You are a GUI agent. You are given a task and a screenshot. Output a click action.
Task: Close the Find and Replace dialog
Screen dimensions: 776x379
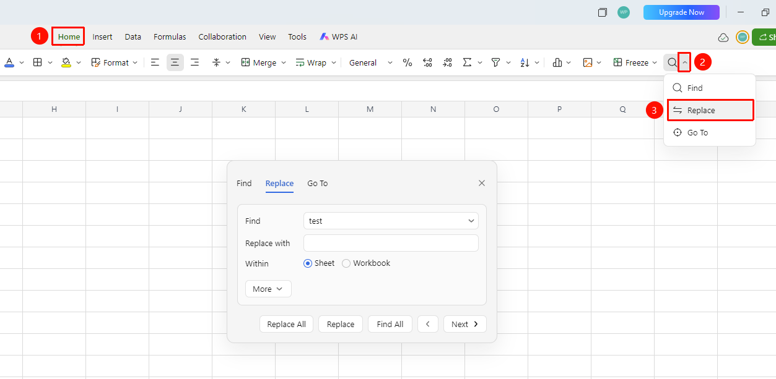click(482, 183)
